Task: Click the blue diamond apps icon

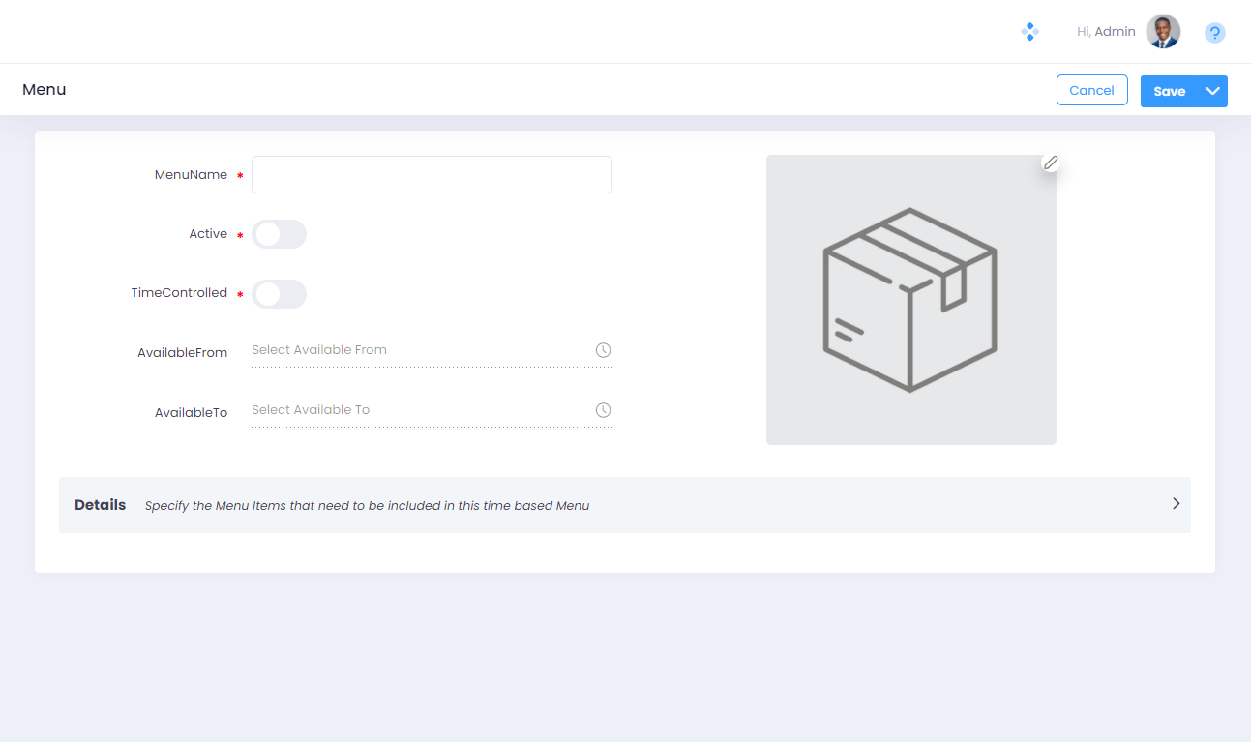Action: pos(1029,32)
